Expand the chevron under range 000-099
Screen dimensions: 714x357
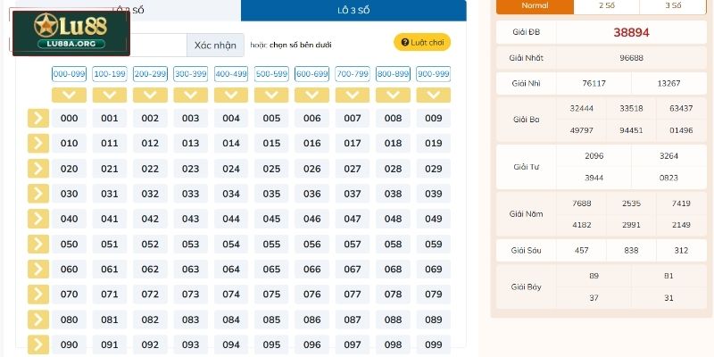(69, 95)
